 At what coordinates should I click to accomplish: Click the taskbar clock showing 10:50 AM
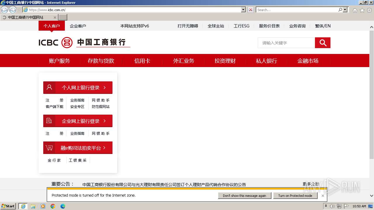point(359,206)
